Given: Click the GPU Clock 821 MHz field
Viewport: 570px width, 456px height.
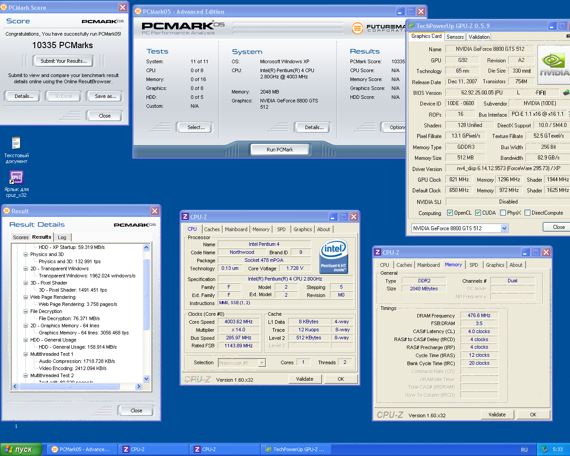Looking at the screenshot, I should (x=459, y=179).
